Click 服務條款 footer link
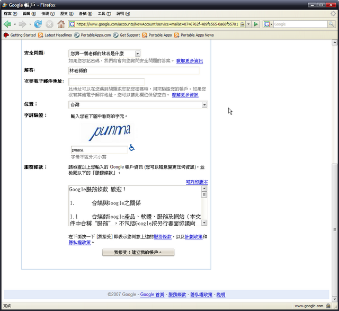The width and height of the screenshot is (339, 311). (x=177, y=295)
